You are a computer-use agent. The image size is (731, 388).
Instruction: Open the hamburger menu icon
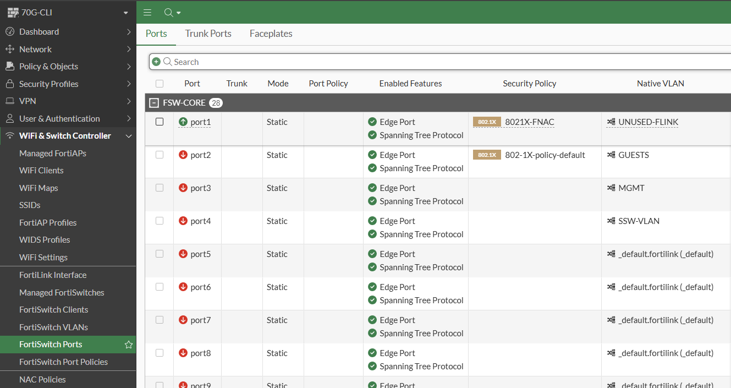[147, 12]
